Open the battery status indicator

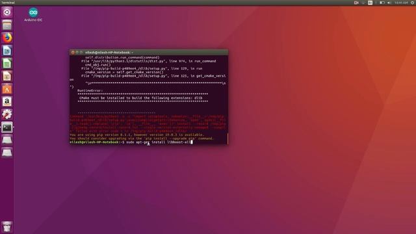click(382, 3)
